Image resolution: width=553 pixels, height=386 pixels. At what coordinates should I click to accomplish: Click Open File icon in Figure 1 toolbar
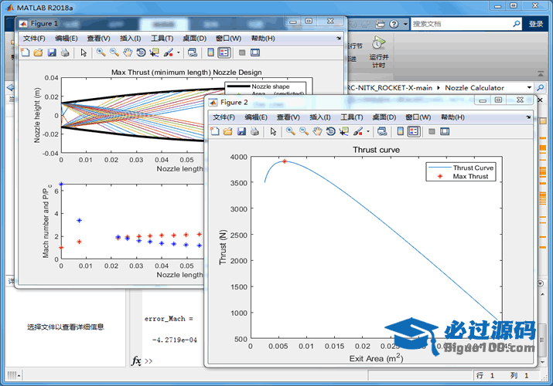pos(38,52)
